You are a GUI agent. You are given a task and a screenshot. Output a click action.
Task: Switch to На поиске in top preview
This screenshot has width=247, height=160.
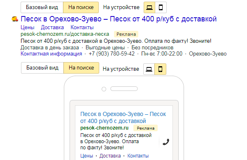(81, 7)
